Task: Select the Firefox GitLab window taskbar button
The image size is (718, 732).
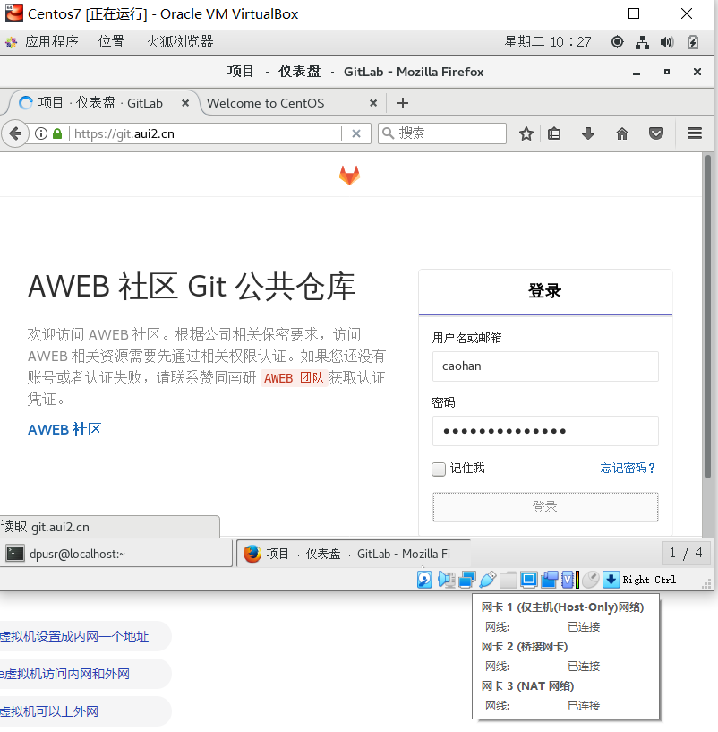Action: pos(354,554)
